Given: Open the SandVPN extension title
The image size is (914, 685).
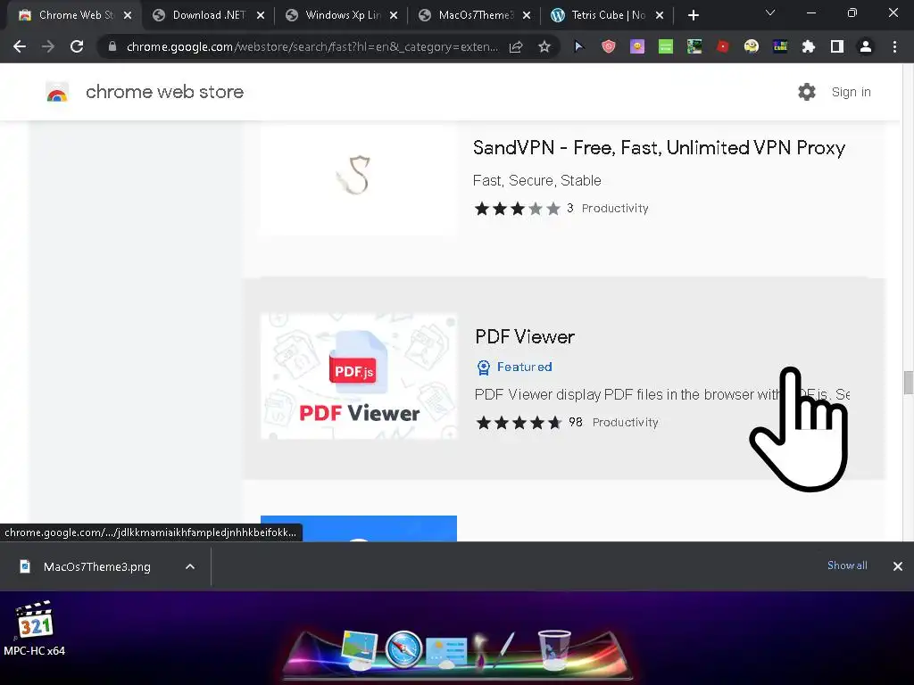Looking at the screenshot, I should pyautogui.click(x=659, y=148).
